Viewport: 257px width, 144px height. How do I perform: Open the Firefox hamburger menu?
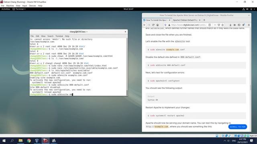(249, 25)
